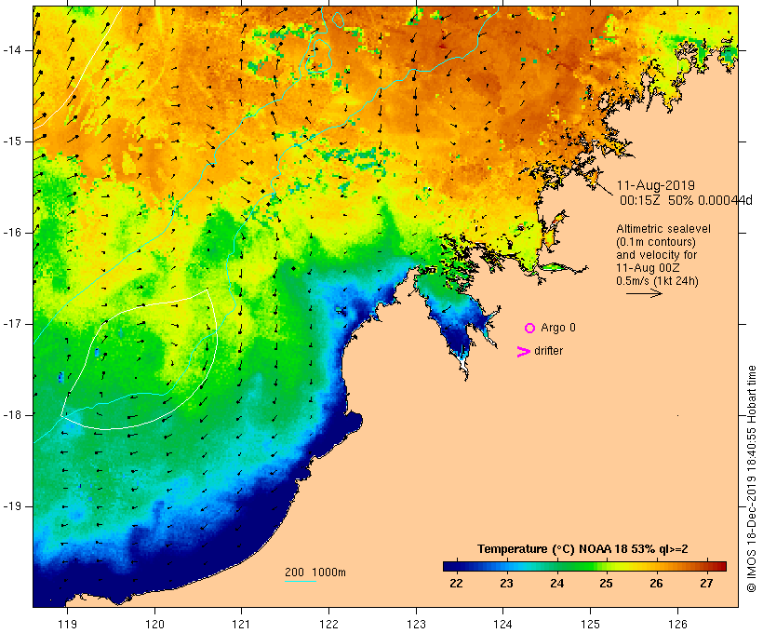763x633 pixels.
Task: Click the text 00:15Z 50% 0.00044d
Action: [x=686, y=200]
